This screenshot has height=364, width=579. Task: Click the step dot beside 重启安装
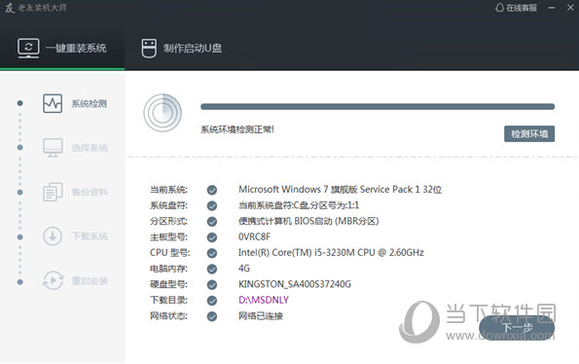coord(19,281)
